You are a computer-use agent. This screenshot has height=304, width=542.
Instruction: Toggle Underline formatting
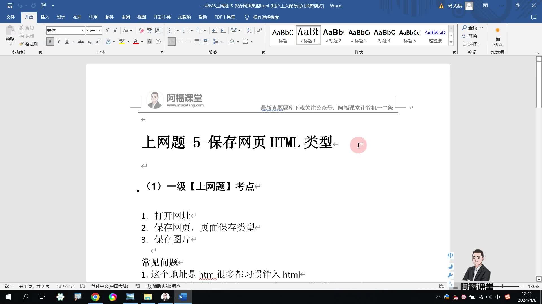tap(67, 41)
